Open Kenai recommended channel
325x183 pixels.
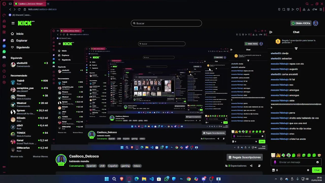pos(29,142)
